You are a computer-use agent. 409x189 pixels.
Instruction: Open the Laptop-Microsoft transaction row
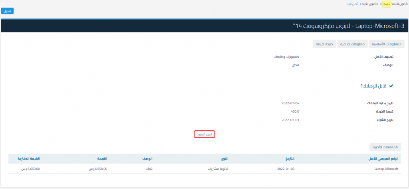tap(387, 169)
